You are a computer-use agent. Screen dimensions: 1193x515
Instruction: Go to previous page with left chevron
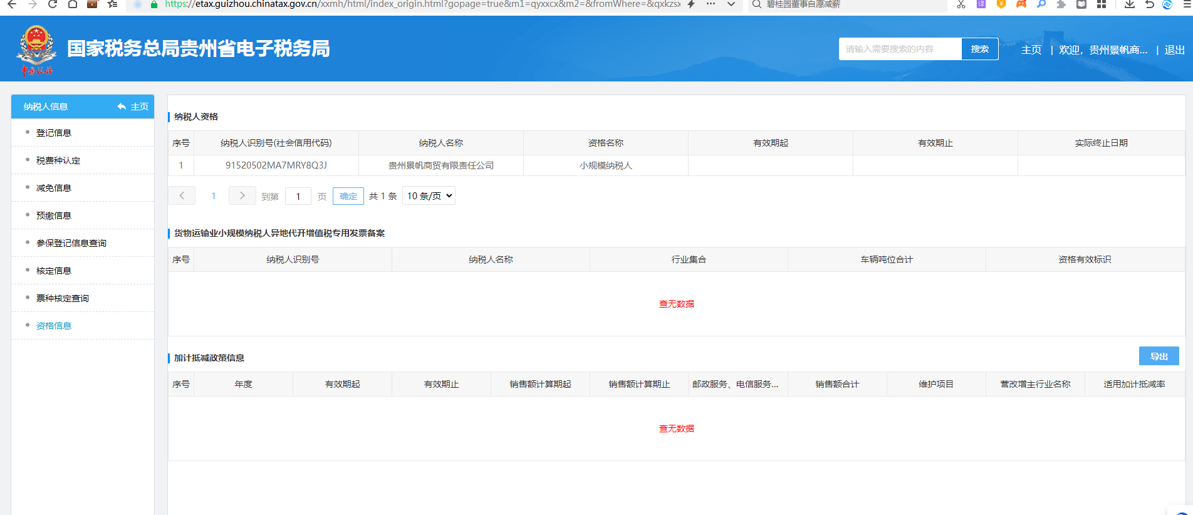pos(182,196)
